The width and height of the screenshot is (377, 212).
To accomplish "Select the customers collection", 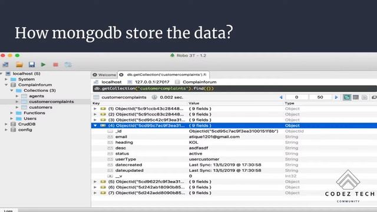I will point(41,107).
